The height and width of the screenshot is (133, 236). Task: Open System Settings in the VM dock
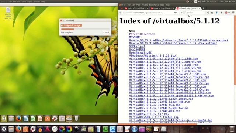55,119
